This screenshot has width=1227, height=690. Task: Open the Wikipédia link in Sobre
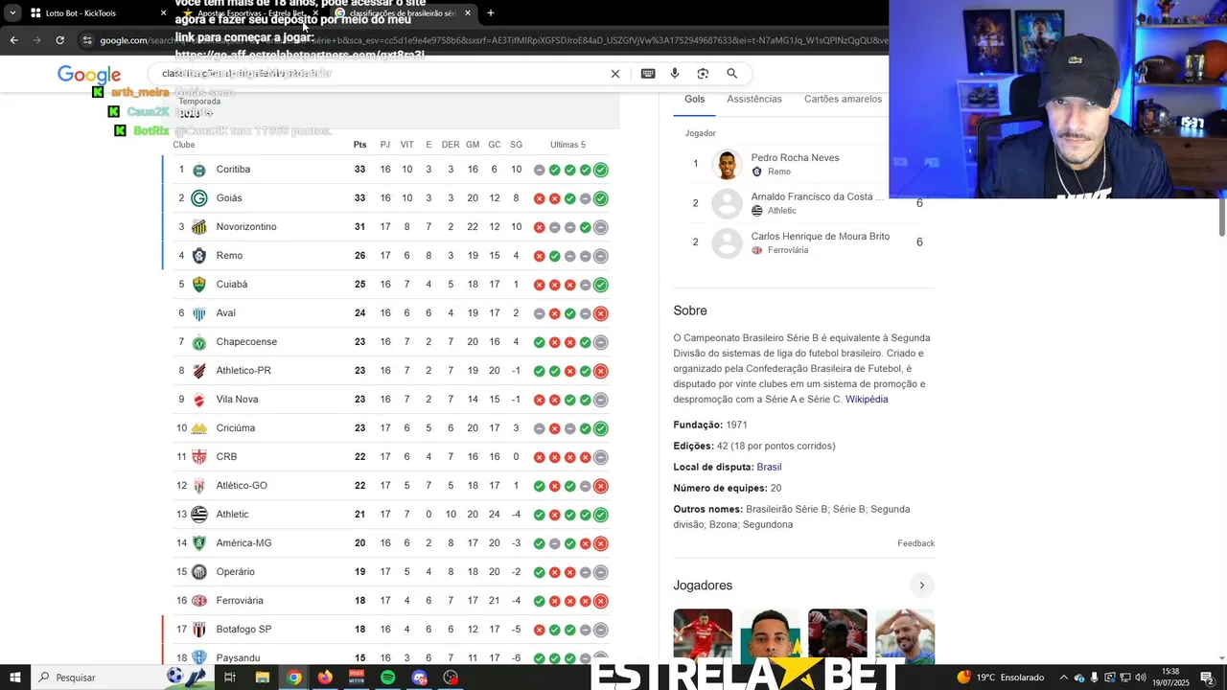(867, 400)
